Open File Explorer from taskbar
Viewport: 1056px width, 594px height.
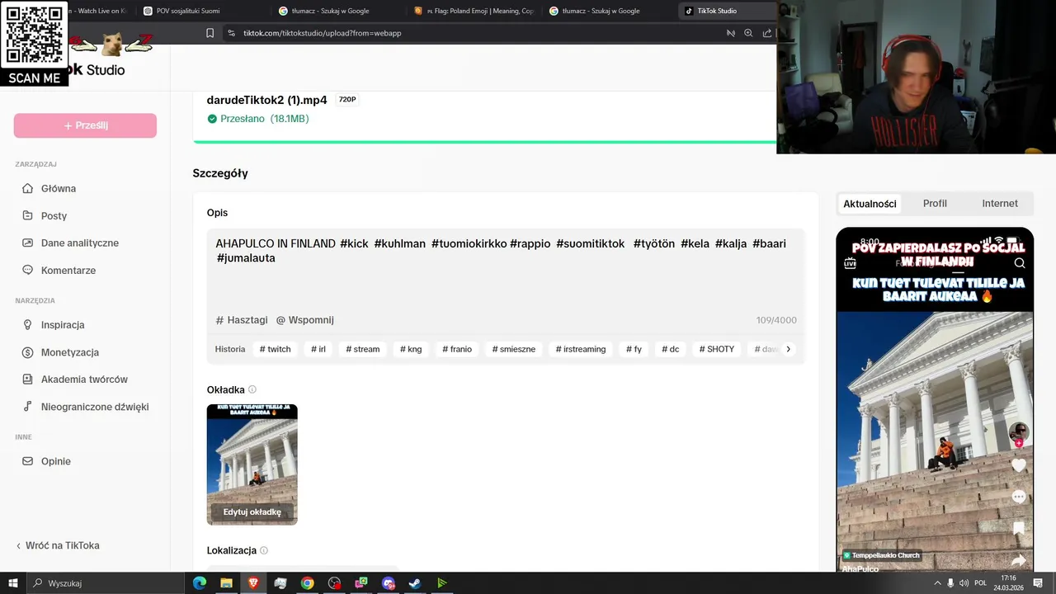[x=226, y=583]
